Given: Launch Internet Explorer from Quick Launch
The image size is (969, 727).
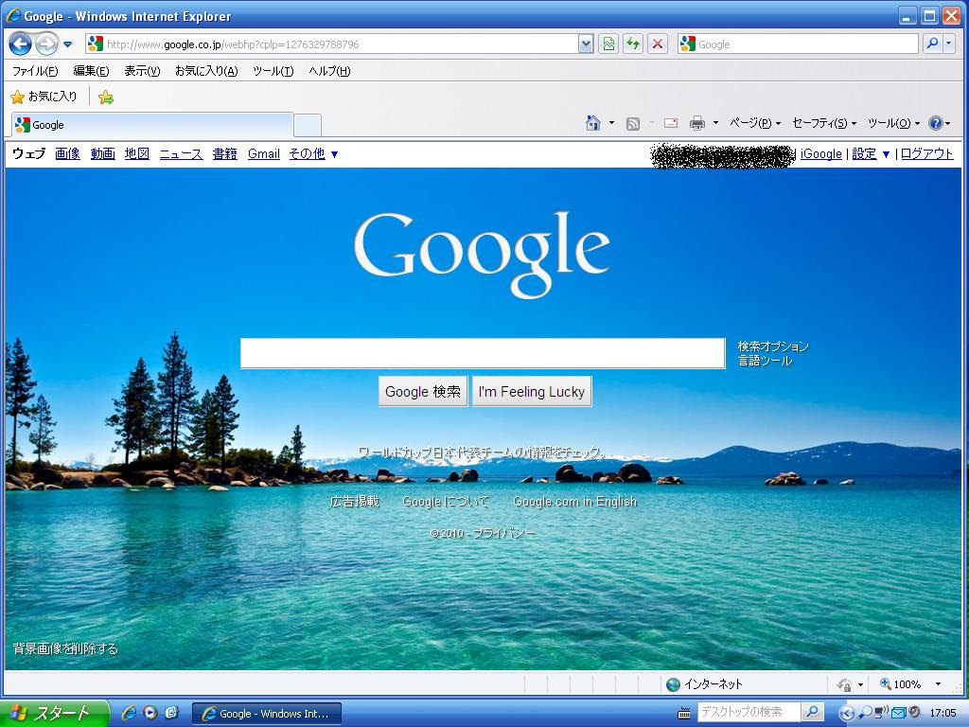Looking at the screenshot, I should [x=129, y=713].
